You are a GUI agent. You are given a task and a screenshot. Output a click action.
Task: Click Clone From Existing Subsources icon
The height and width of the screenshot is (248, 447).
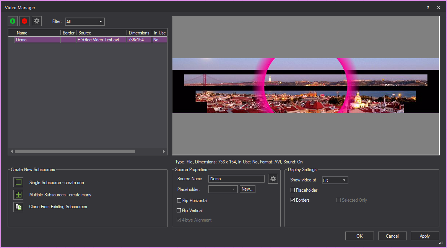tap(18, 207)
